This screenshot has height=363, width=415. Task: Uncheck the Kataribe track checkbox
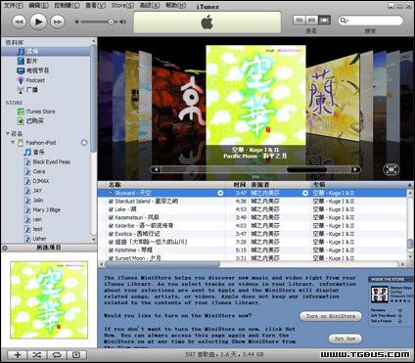pos(111,226)
